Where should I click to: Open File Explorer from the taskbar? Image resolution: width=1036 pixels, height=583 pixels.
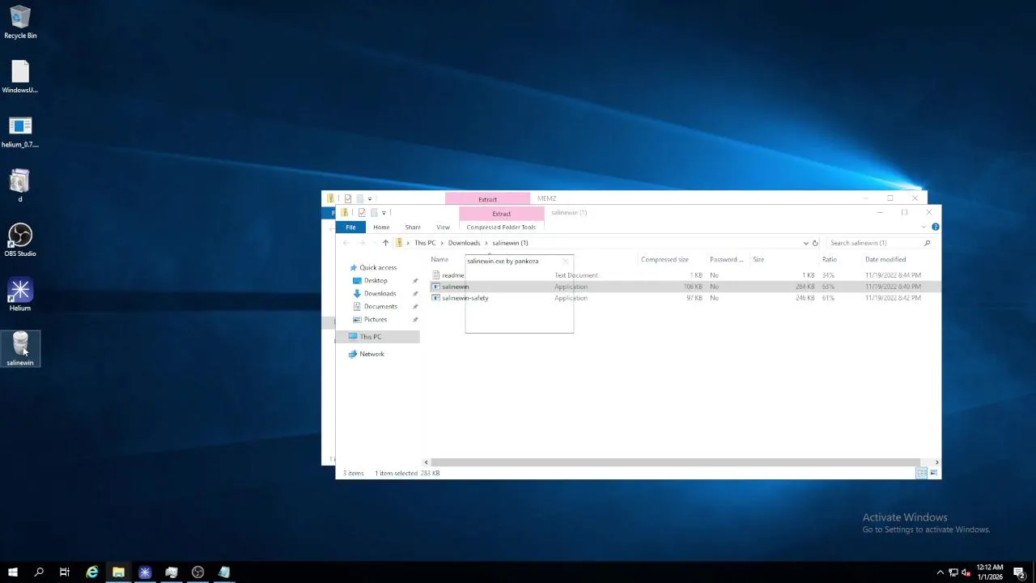click(118, 572)
